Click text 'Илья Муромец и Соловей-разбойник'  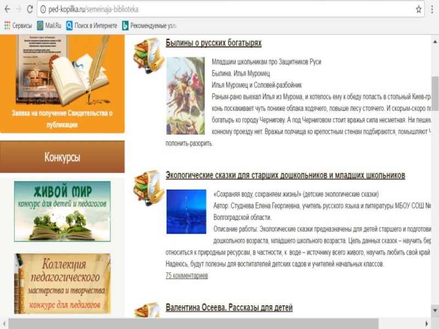257,85
